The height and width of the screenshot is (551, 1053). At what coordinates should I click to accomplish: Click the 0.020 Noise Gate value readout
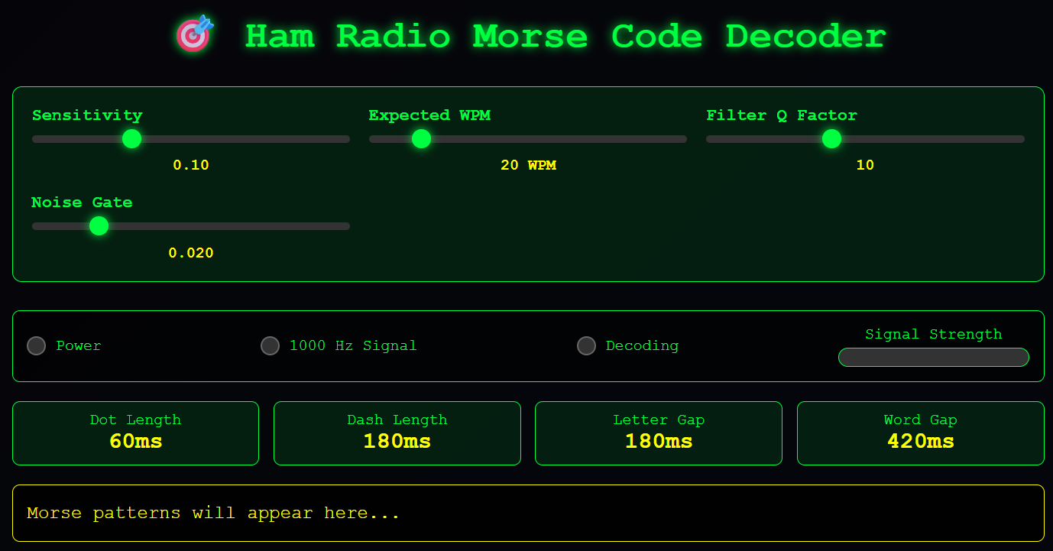191,253
